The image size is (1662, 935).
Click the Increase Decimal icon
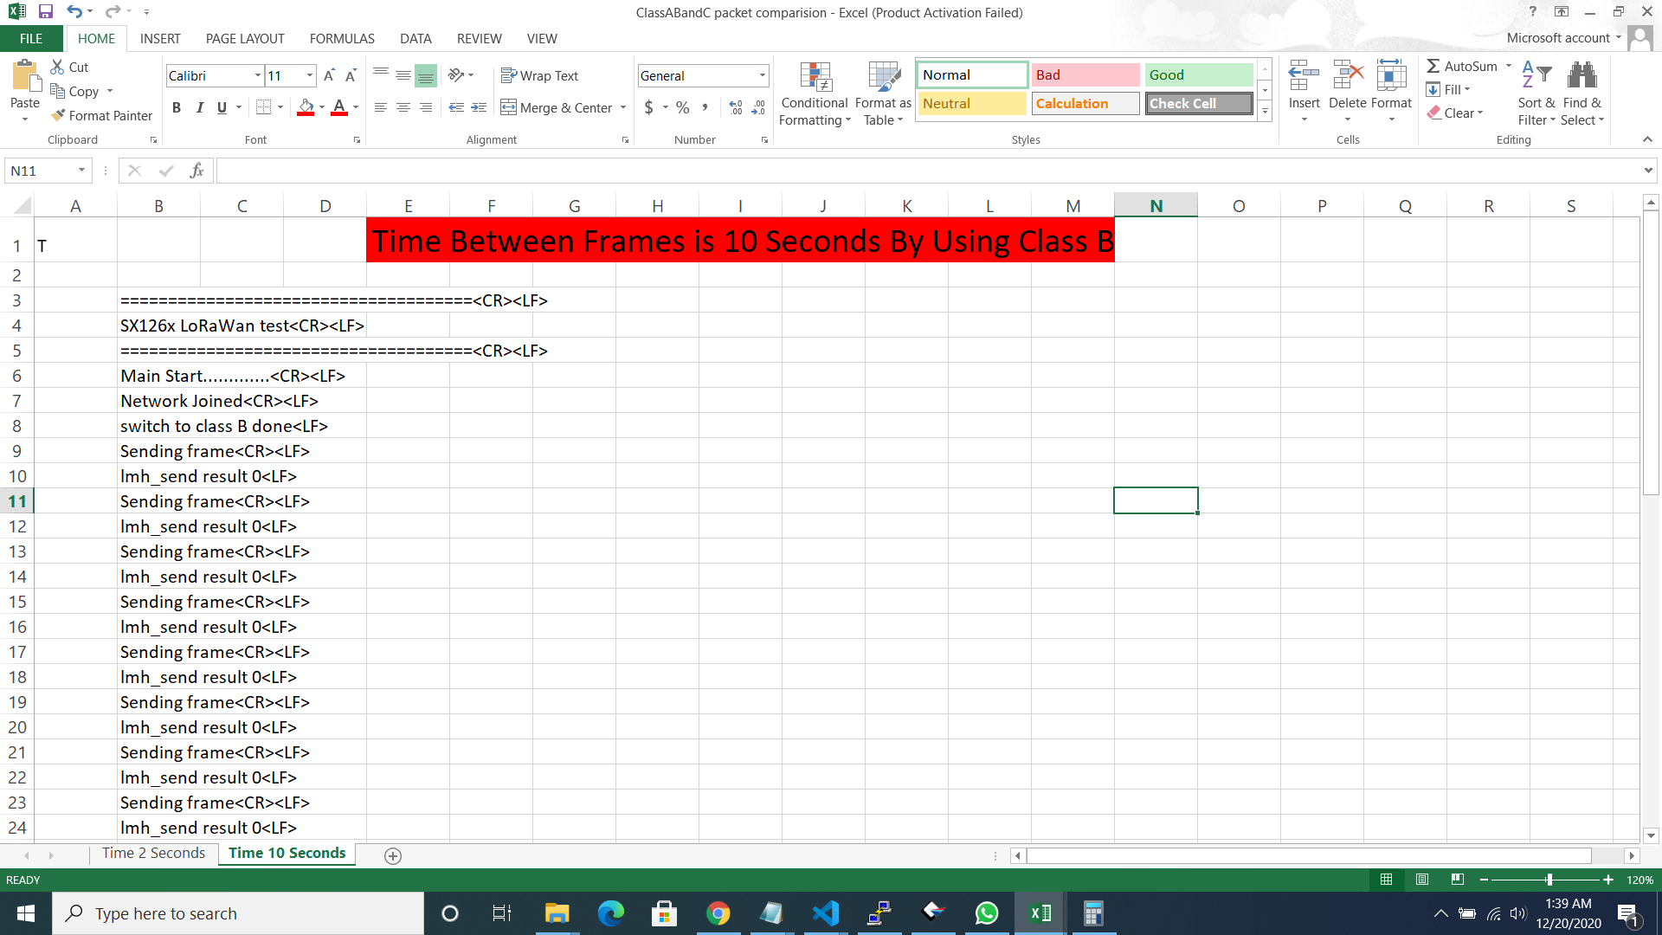pyautogui.click(x=735, y=107)
